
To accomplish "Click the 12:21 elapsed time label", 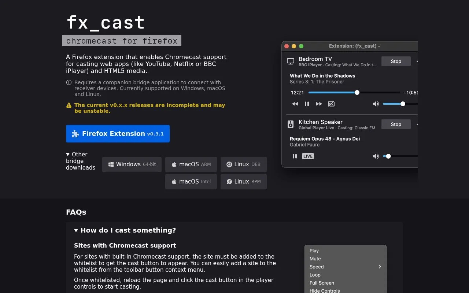I will [298, 93].
